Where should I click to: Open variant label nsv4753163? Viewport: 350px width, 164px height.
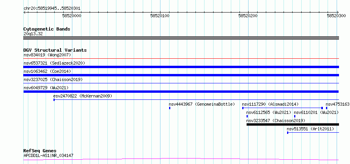337,104
